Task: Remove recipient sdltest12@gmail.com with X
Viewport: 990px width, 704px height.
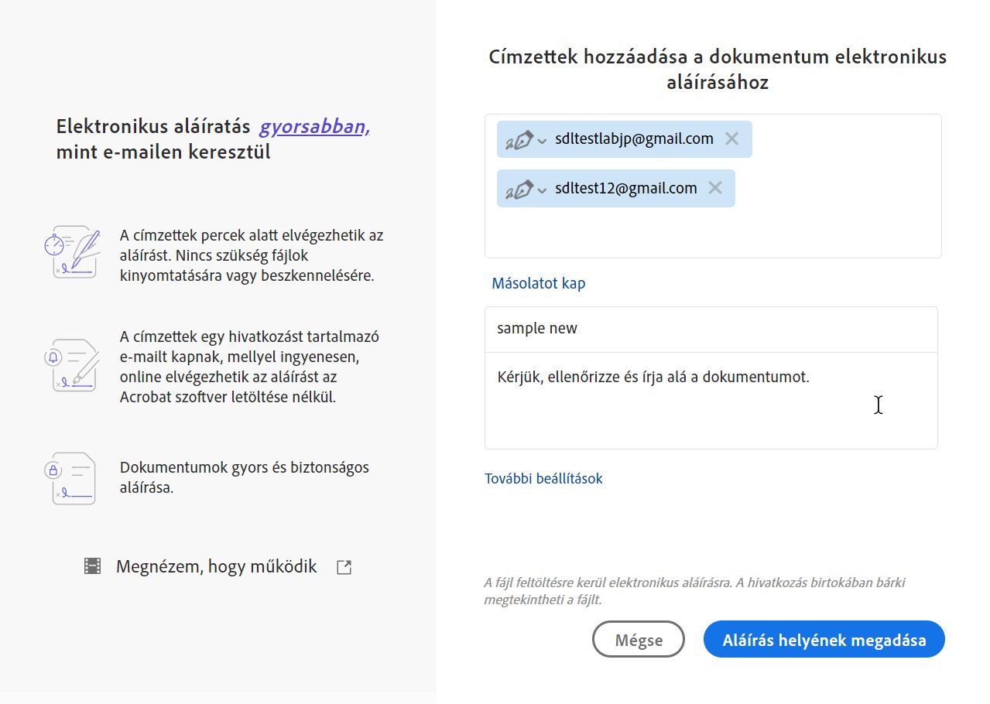Action: 715,188
